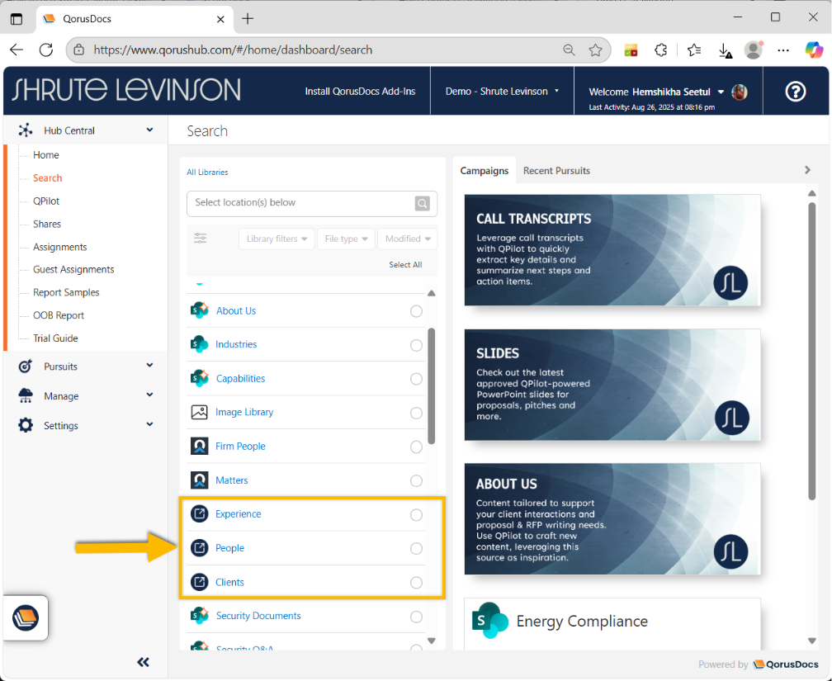The width and height of the screenshot is (832, 681).
Task: Open the File type dropdown
Action: [346, 239]
